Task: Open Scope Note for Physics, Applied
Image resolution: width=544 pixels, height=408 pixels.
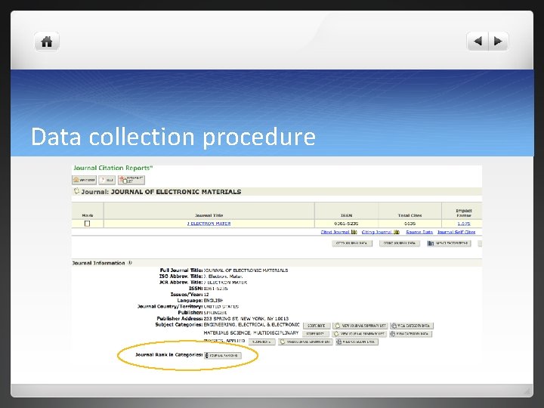Action: click(x=262, y=342)
